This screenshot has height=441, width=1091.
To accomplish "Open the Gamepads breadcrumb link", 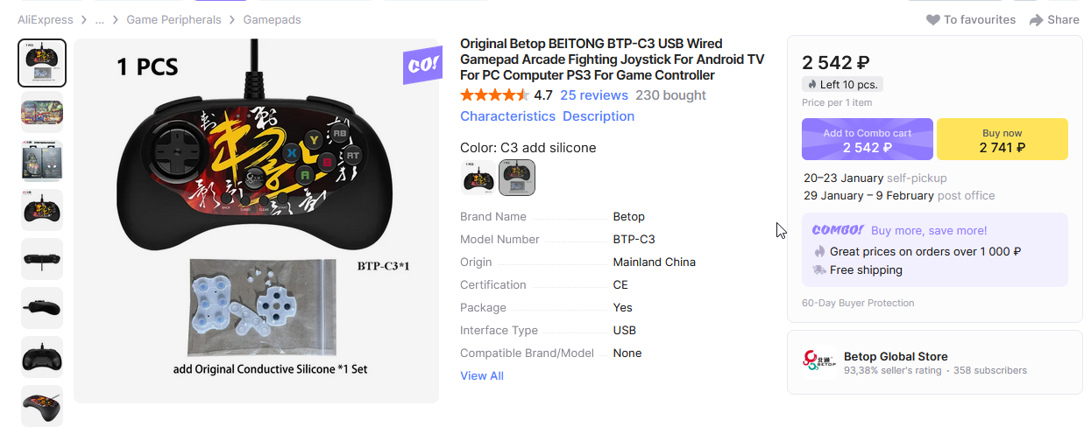I will (x=271, y=20).
